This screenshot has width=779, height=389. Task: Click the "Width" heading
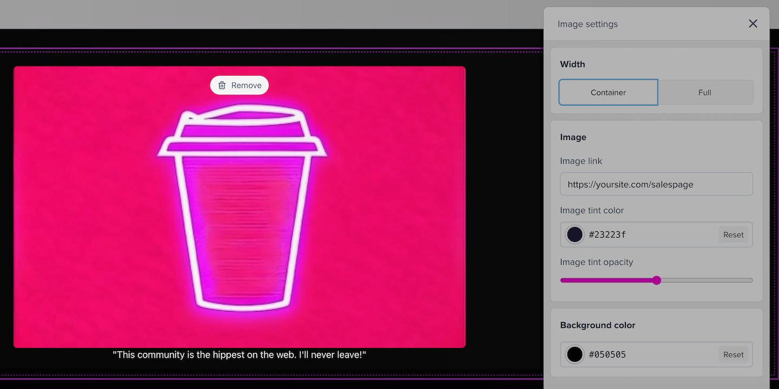(x=572, y=64)
